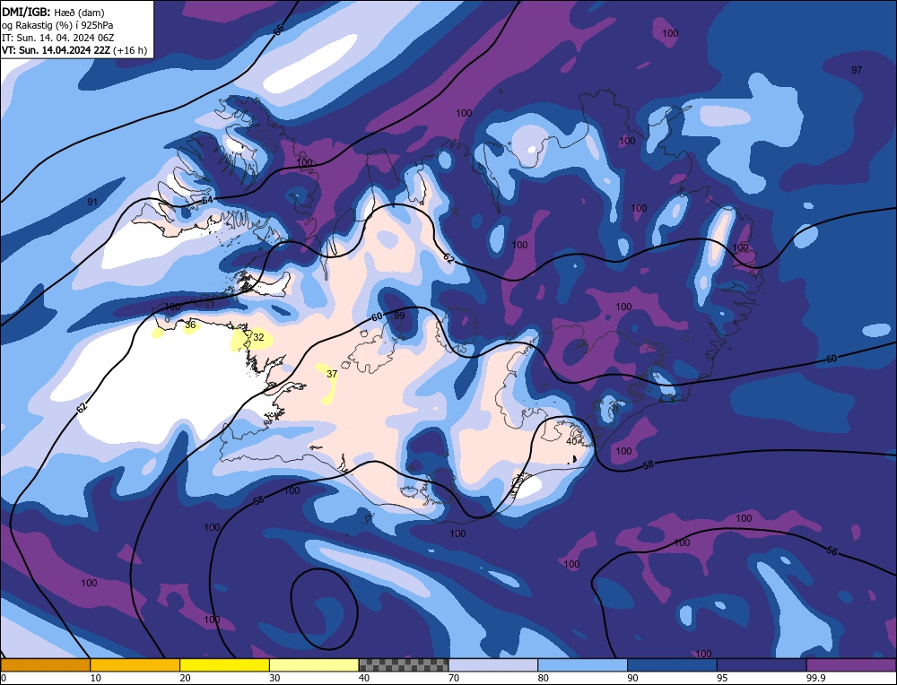Select the purple legend swatch above 99.9
The image size is (897, 685).
[x=851, y=665]
